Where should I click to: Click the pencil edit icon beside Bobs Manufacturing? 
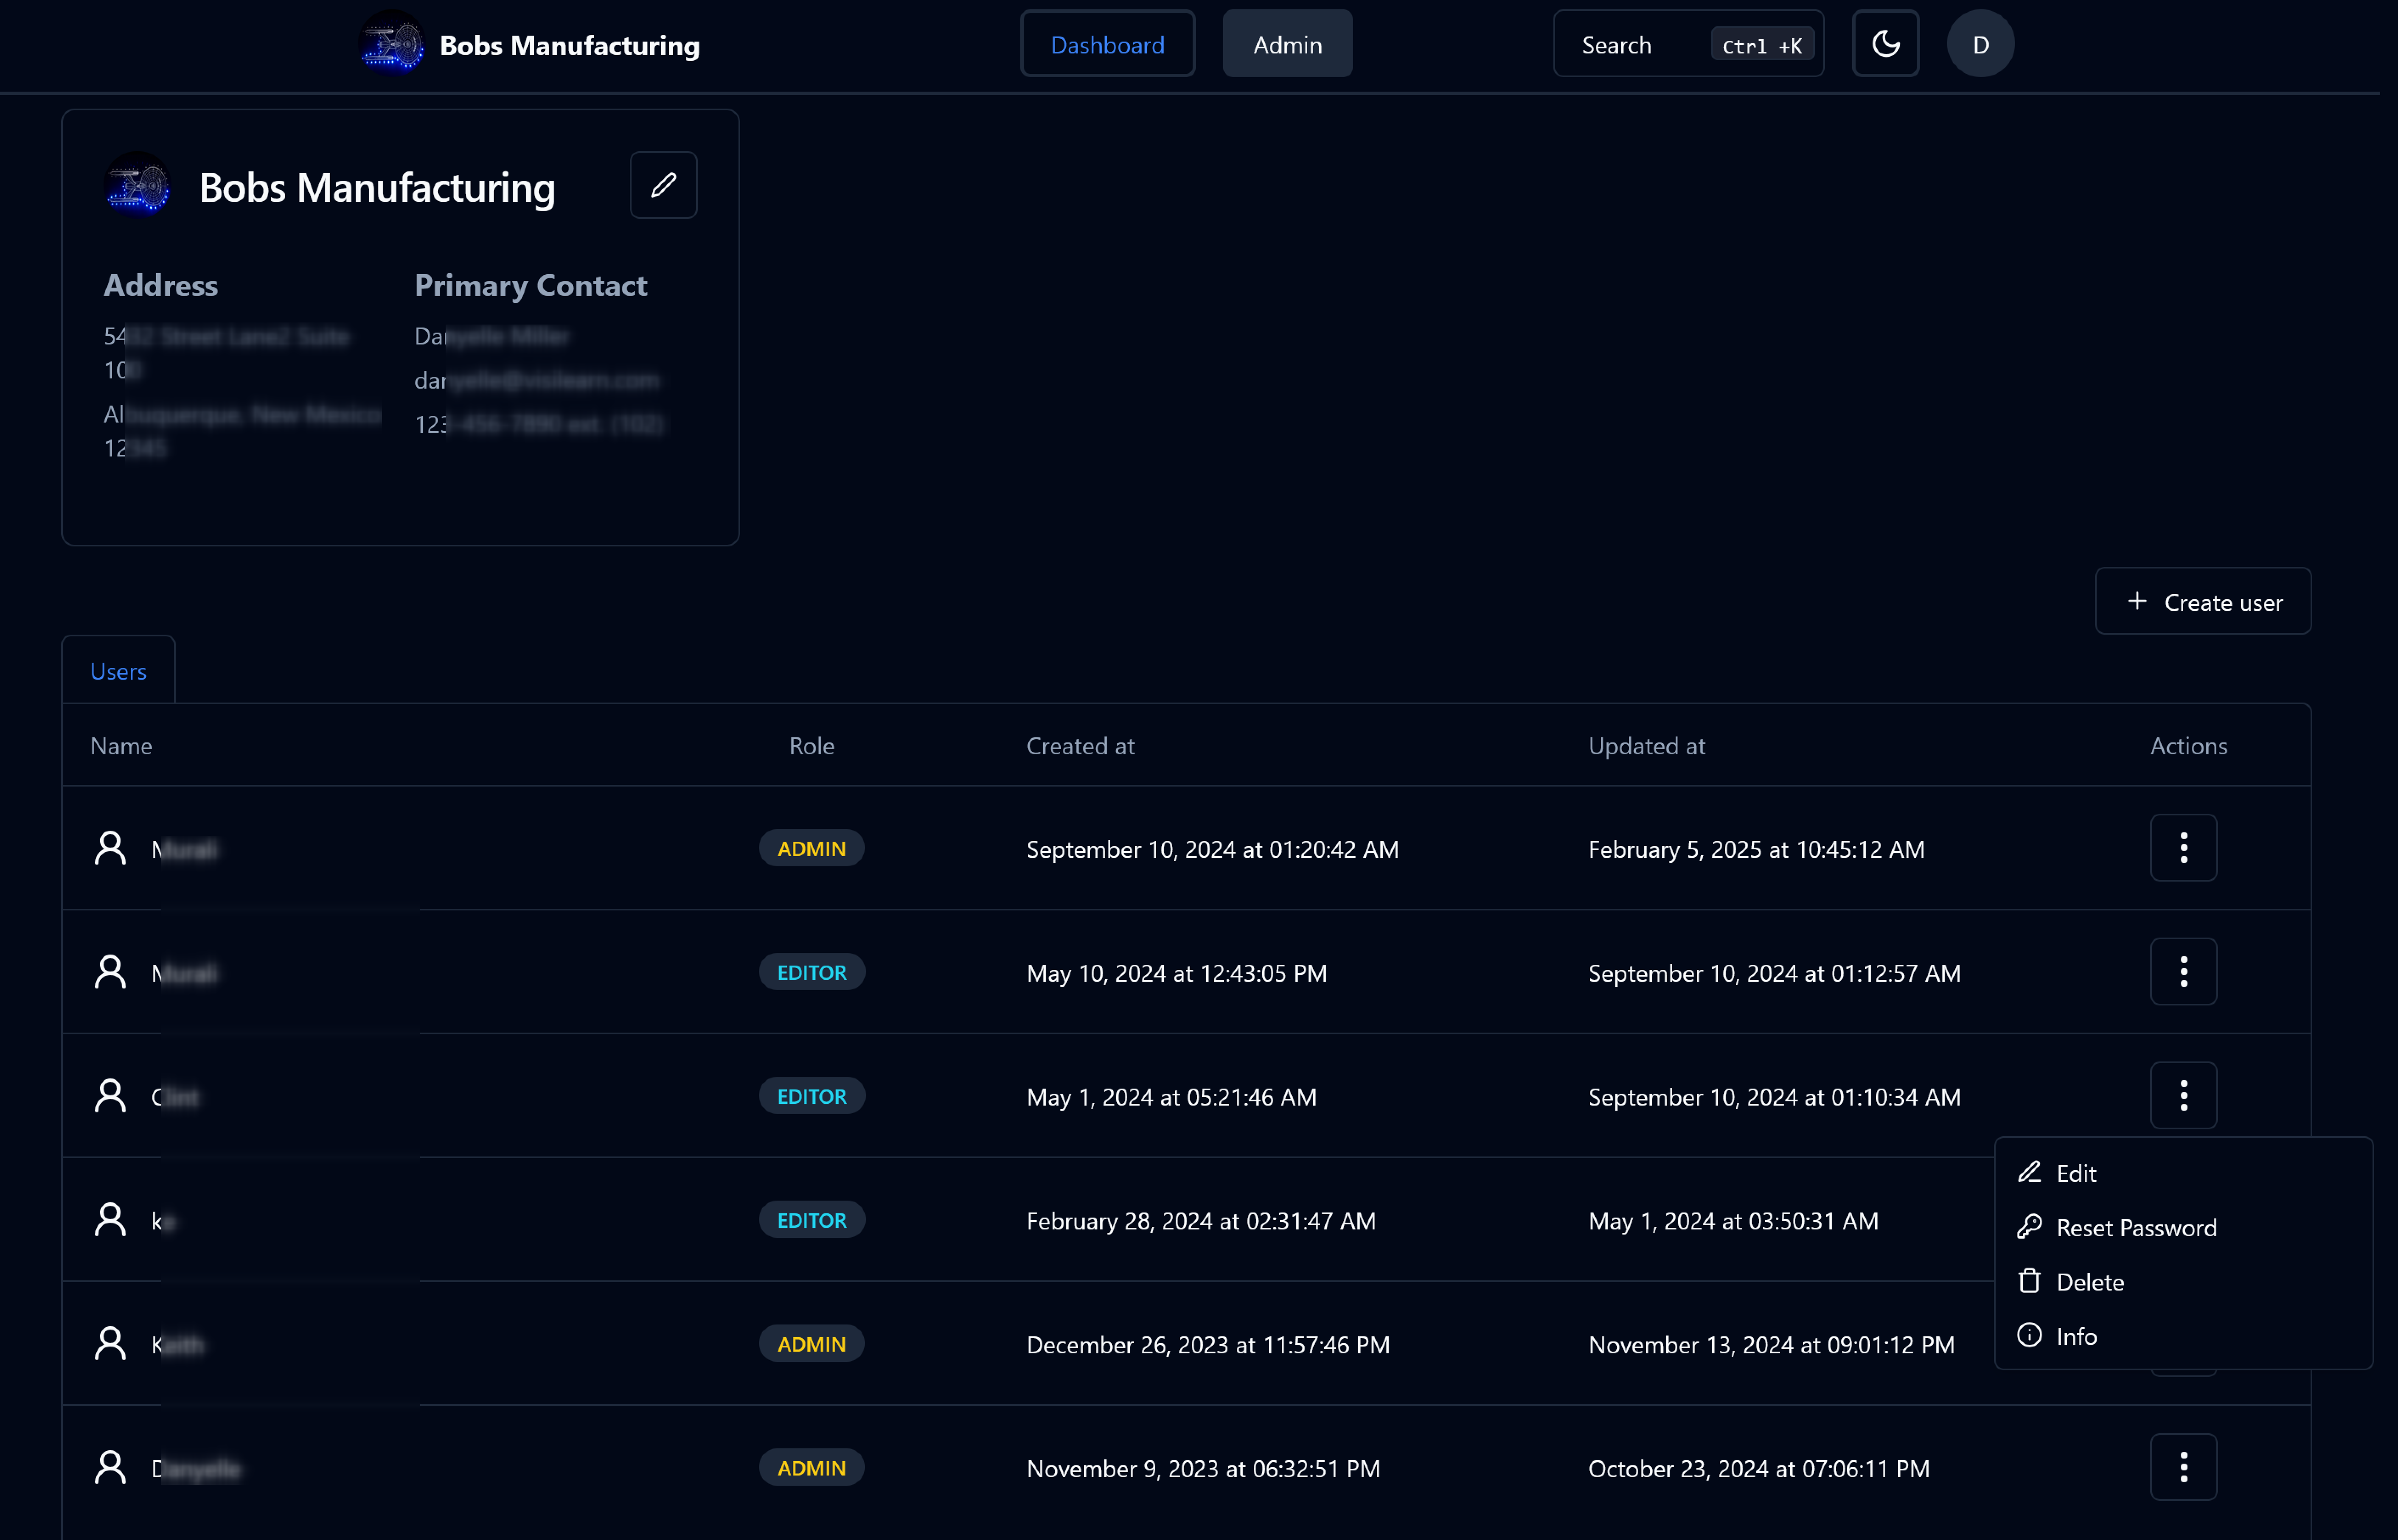(x=663, y=185)
